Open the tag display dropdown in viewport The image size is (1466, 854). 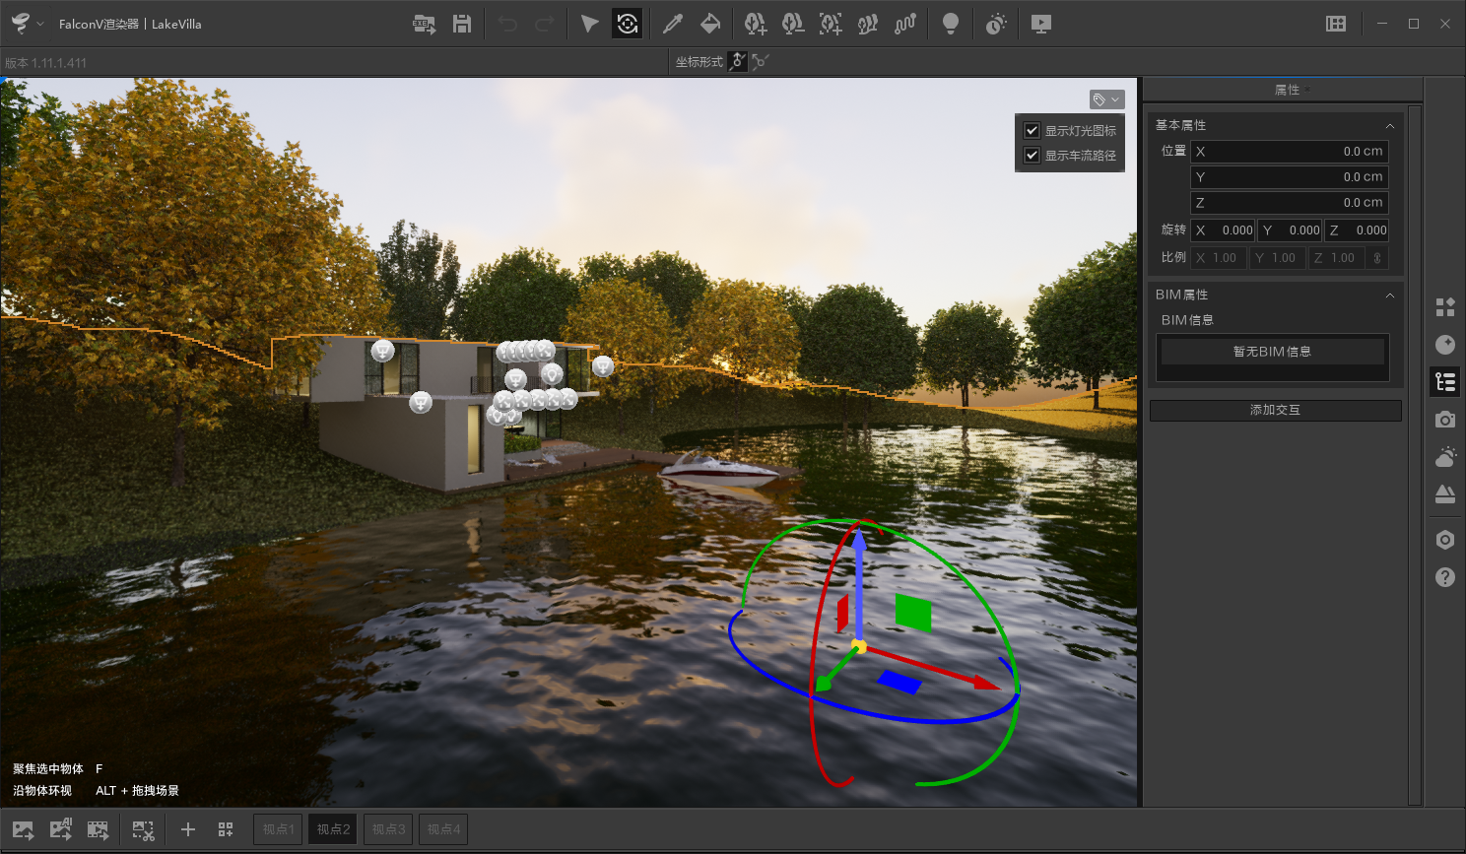click(1106, 99)
